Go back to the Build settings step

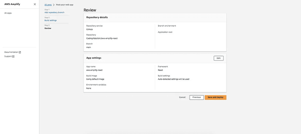tap(50, 20)
